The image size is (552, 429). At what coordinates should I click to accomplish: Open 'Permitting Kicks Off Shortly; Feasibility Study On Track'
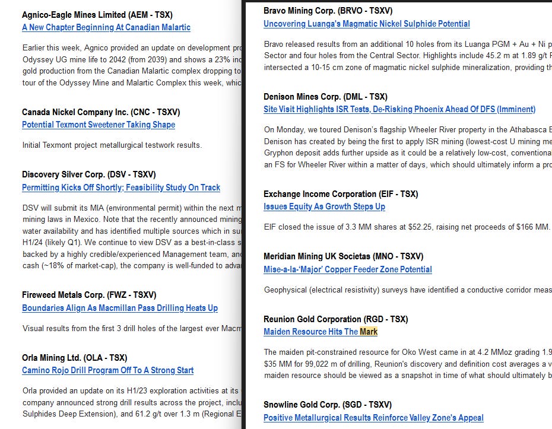pyautogui.click(x=121, y=188)
